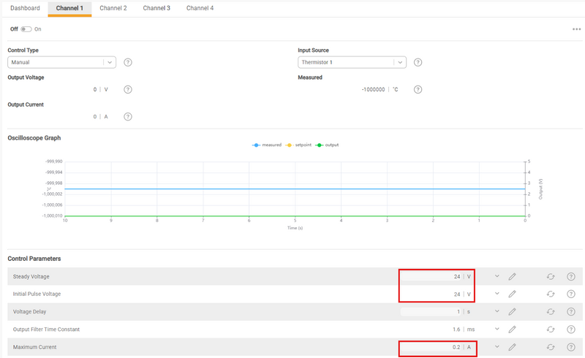
Task: Refresh the Output Filter Time Constant parameter
Action: click(x=551, y=330)
